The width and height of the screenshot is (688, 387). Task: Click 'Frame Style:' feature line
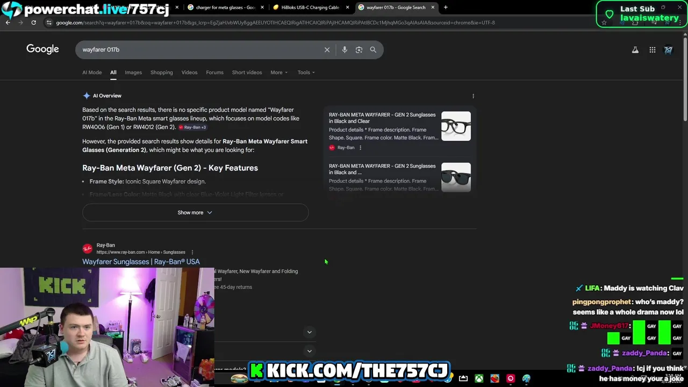[147, 182]
